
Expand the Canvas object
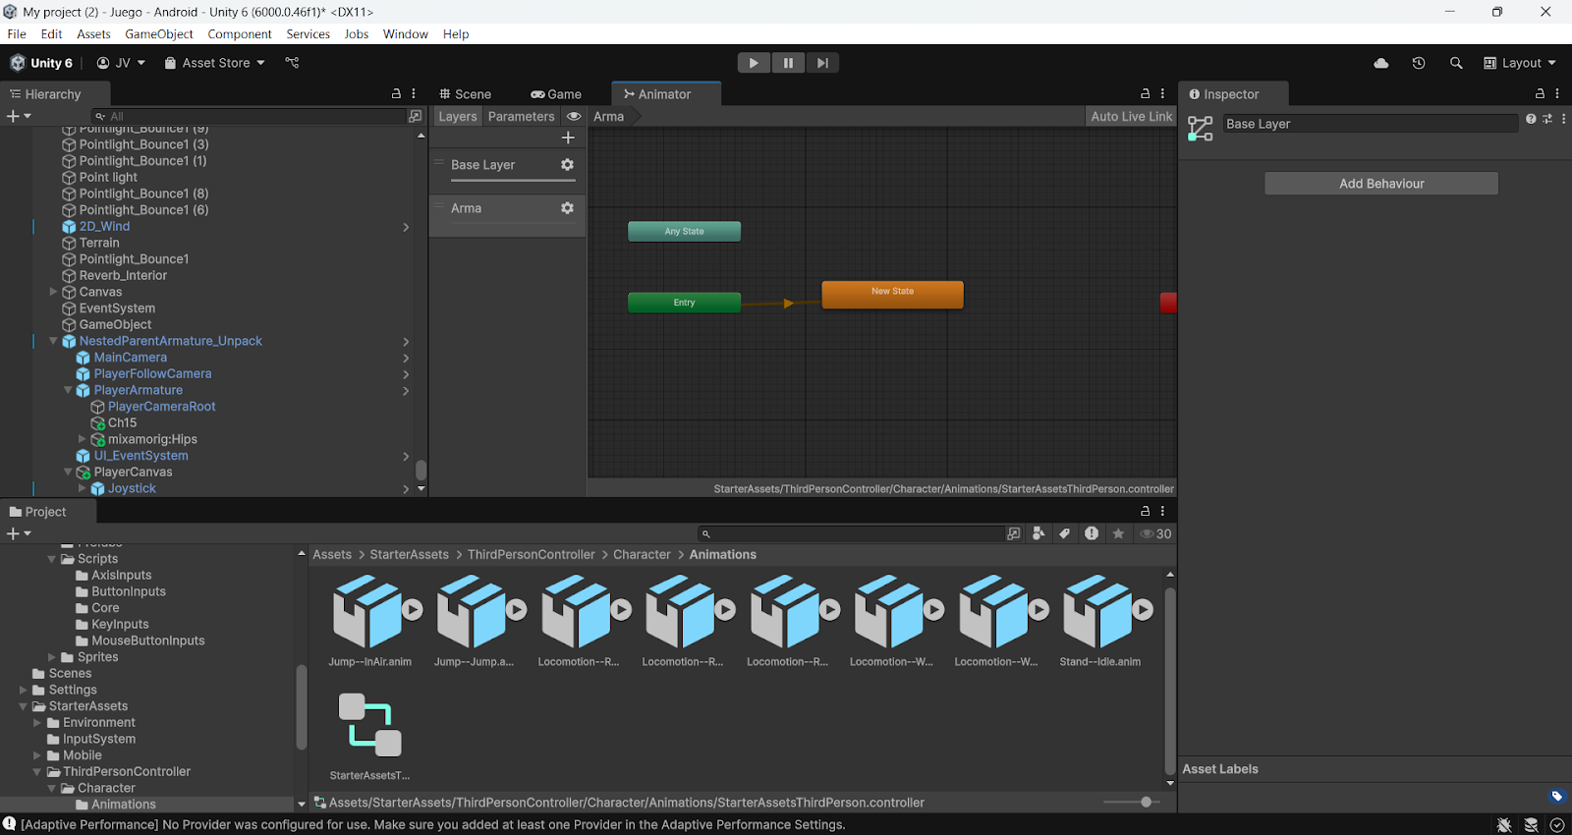pyautogui.click(x=53, y=292)
